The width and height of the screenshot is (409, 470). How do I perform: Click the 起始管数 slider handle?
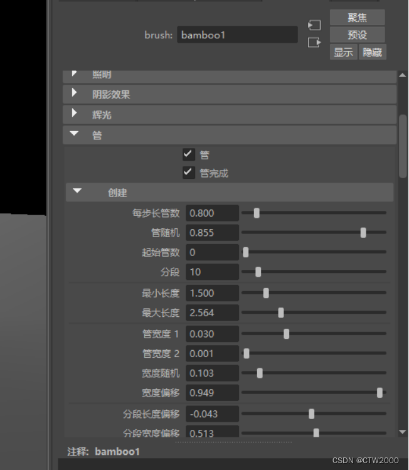tap(246, 252)
